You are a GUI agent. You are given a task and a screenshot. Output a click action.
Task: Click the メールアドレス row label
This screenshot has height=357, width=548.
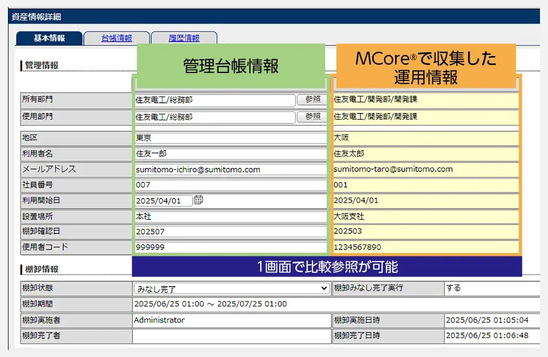pos(49,169)
